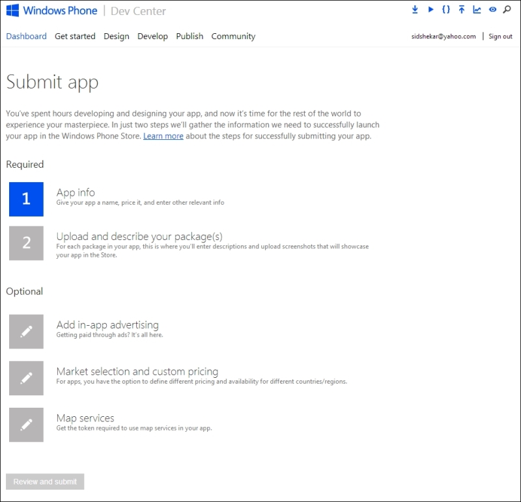Click the Windows logo icon
The height and width of the screenshot is (502, 521).
(12, 10)
